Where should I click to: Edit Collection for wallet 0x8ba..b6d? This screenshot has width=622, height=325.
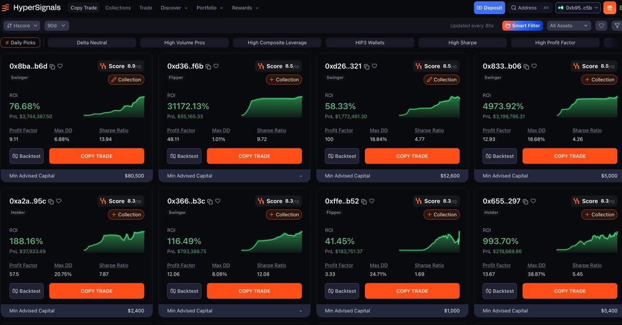[126, 80]
